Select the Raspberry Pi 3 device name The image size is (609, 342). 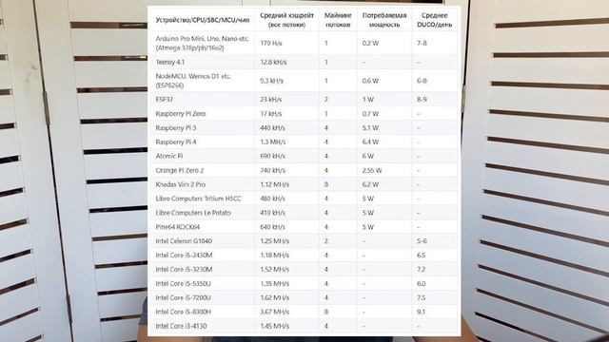pos(175,127)
